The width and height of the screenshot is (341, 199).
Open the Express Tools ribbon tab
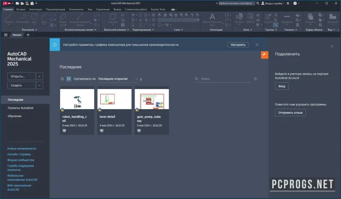(158, 9)
